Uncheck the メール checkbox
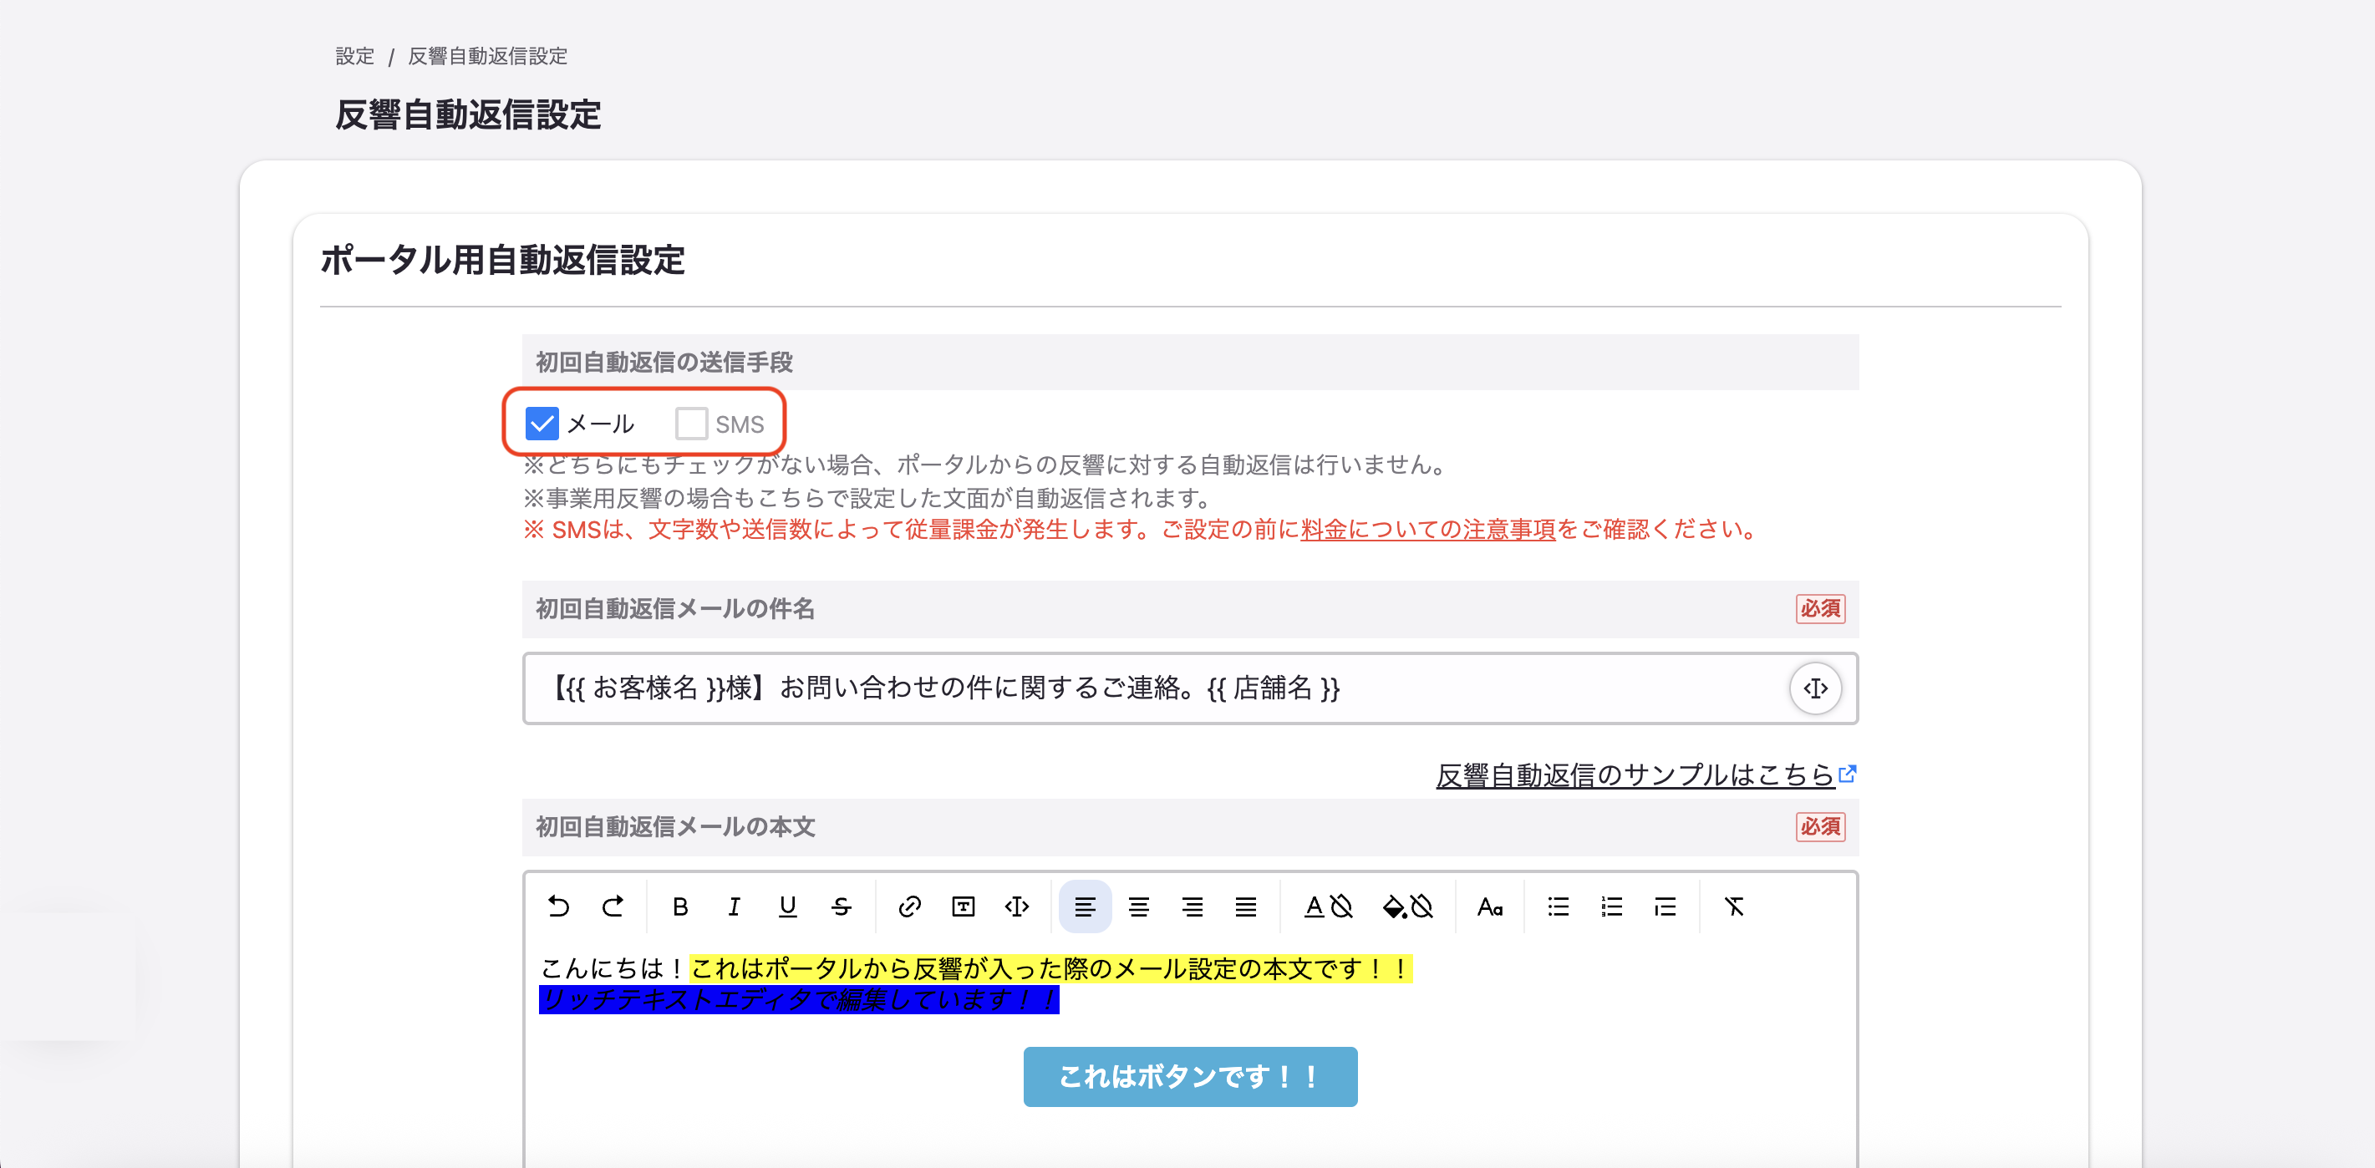The image size is (2375, 1168). [x=542, y=423]
